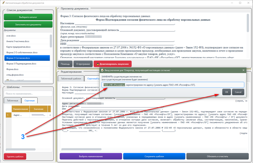Click the documents list vertical scrollbar
Image resolution: width=253 pixels, height=163 pixels.
point(51,41)
